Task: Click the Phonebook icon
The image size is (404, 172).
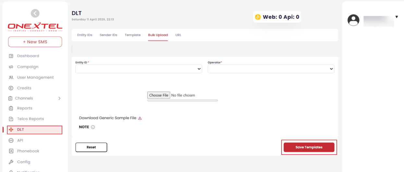Action: [11, 151]
